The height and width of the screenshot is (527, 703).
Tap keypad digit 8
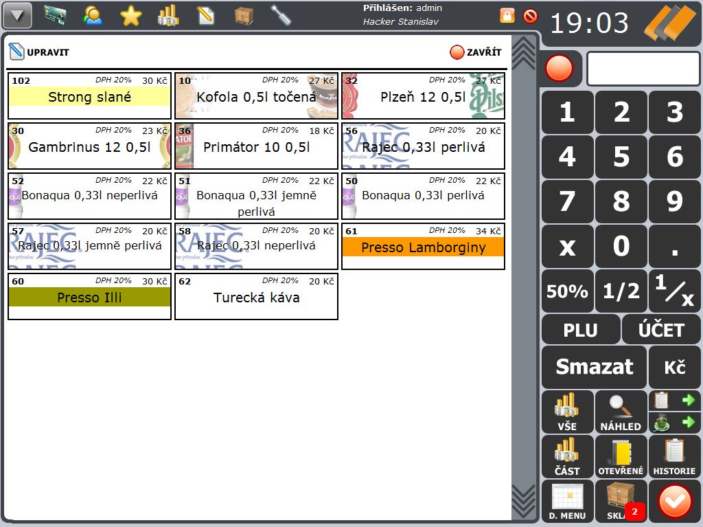[621, 201]
